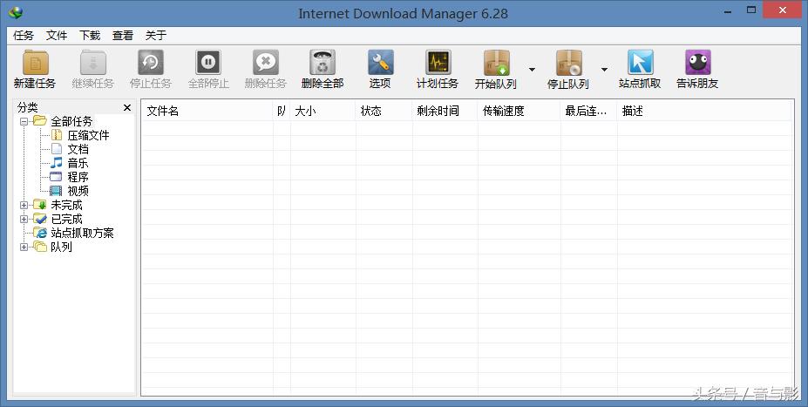Expand the 未完成 tree node
808x407 pixels.
pyautogui.click(x=24, y=205)
